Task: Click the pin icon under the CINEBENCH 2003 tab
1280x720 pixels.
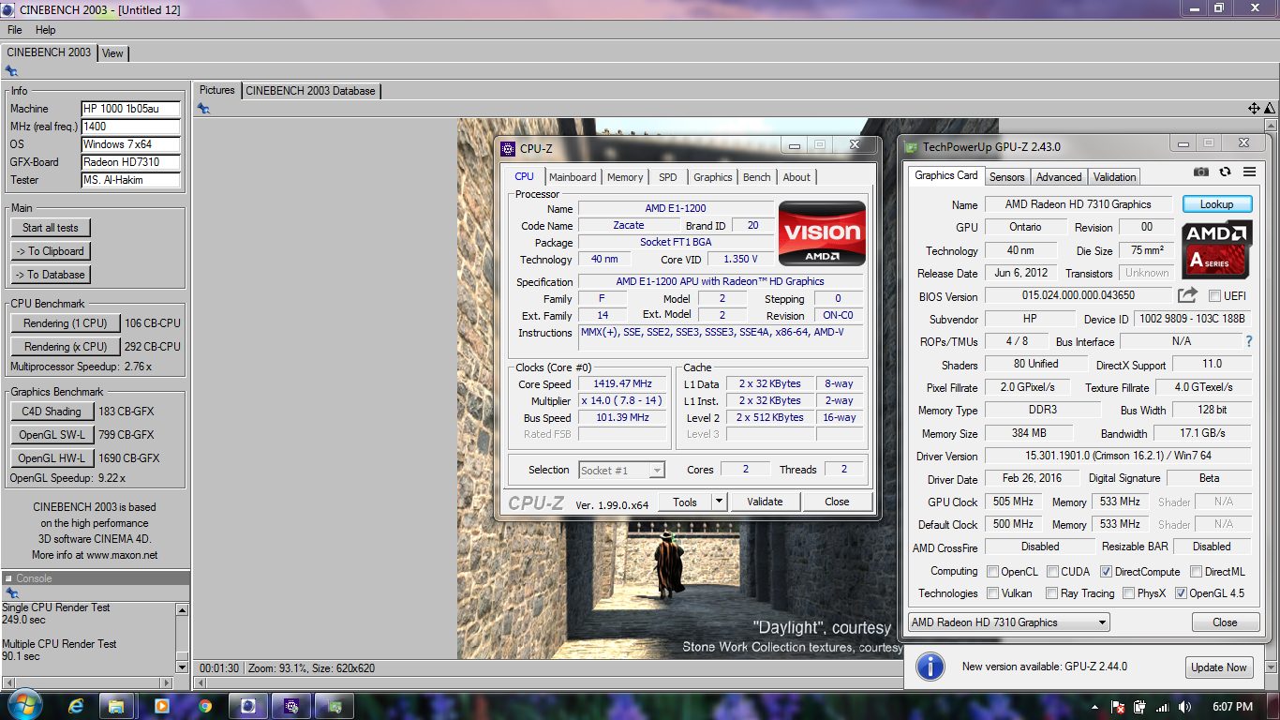Action: tap(11, 70)
